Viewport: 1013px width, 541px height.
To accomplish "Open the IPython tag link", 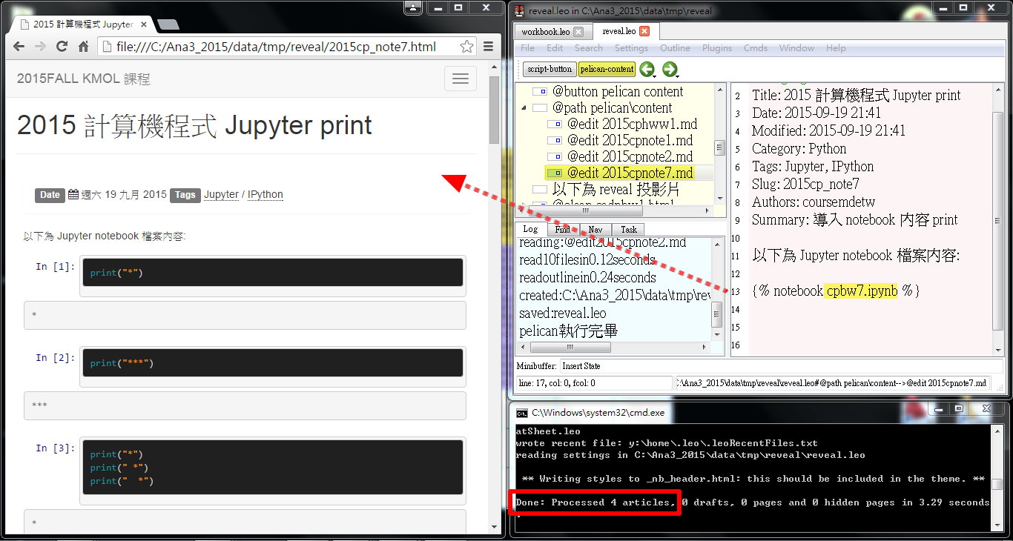I will click(x=265, y=195).
